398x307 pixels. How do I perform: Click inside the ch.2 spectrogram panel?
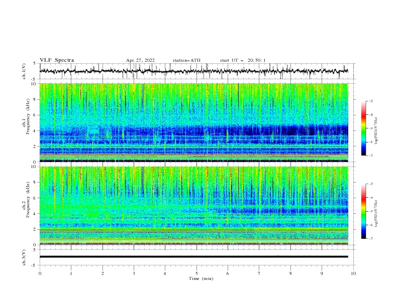point(193,206)
